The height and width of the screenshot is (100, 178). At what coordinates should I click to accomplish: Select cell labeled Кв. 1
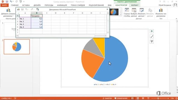tap(25, 19)
